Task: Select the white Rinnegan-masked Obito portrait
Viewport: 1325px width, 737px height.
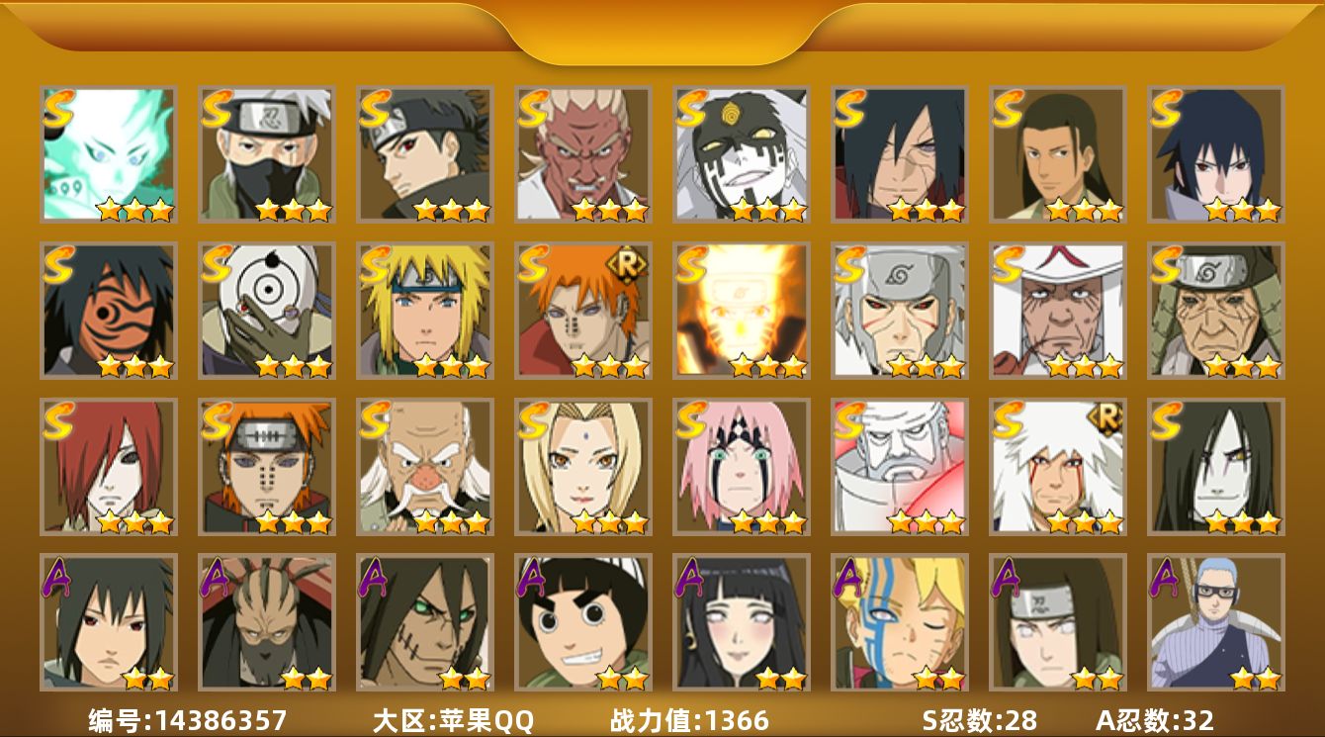Action: coord(267,311)
